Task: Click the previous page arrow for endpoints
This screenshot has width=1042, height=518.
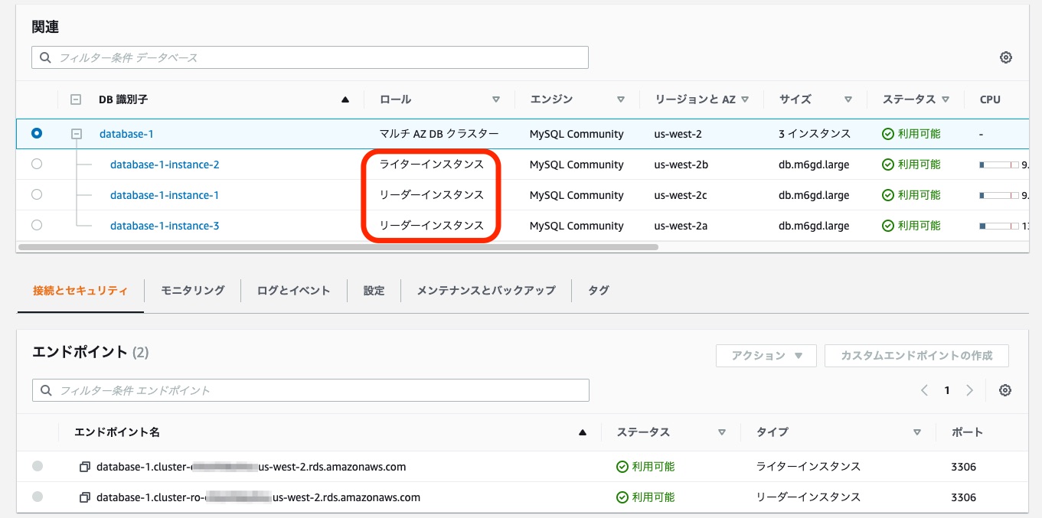Action: (x=924, y=389)
